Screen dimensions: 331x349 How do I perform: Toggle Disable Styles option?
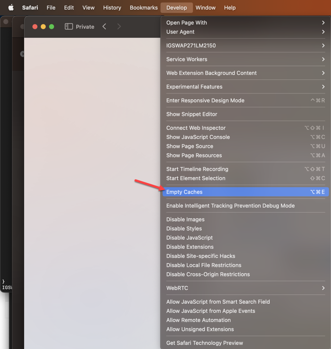tap(246, 229)
